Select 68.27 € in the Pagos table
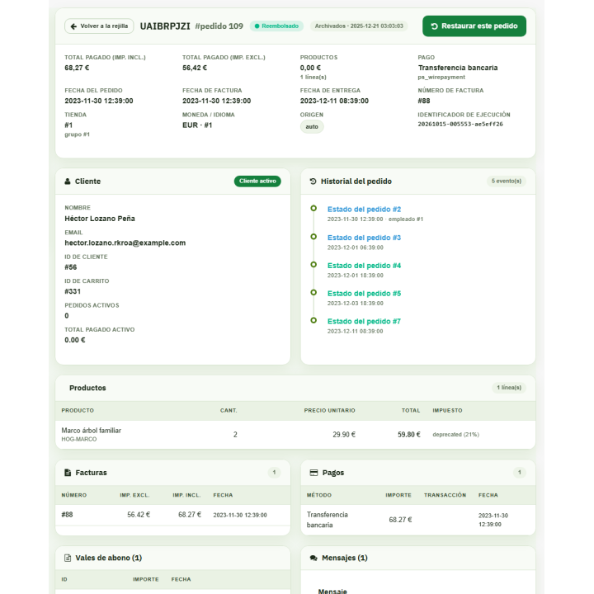594x594 pixels. pyautogui.click(x=400, y=520)
